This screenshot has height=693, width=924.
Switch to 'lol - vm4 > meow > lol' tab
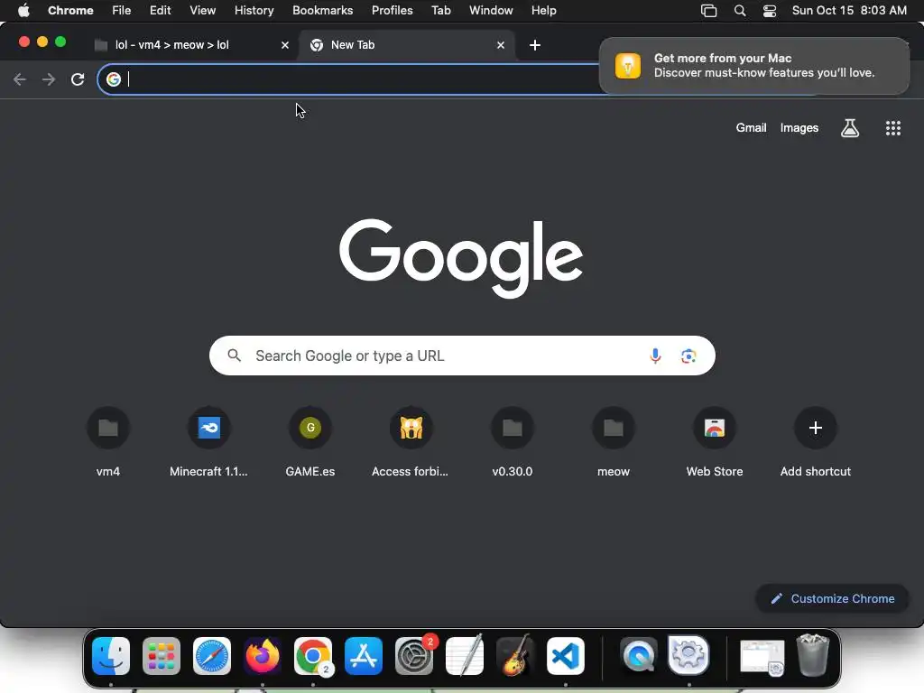[191, 45]
